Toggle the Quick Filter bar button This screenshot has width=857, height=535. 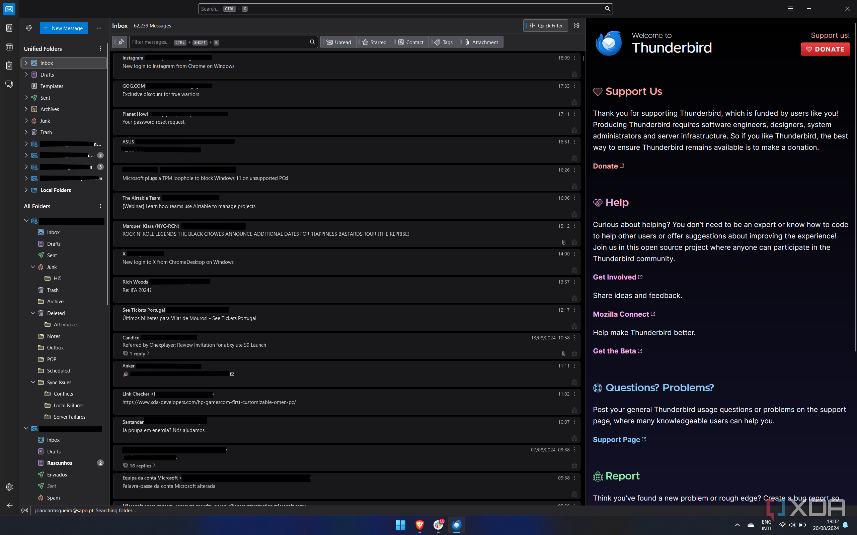(x=545, y=25)
